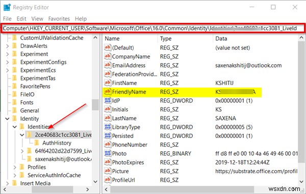Select the Photo REG_BINARY type cell

175,153
